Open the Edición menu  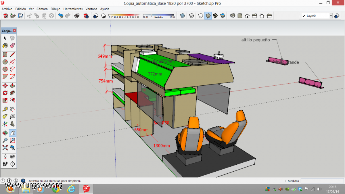tap(20, 9)
